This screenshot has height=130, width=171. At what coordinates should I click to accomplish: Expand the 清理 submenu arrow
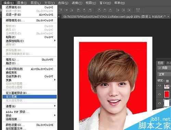tap(55, 106)
